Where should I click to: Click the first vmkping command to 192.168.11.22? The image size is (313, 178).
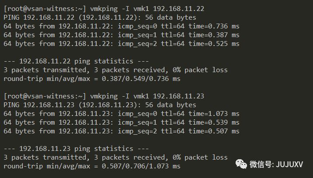click(147, 9)
